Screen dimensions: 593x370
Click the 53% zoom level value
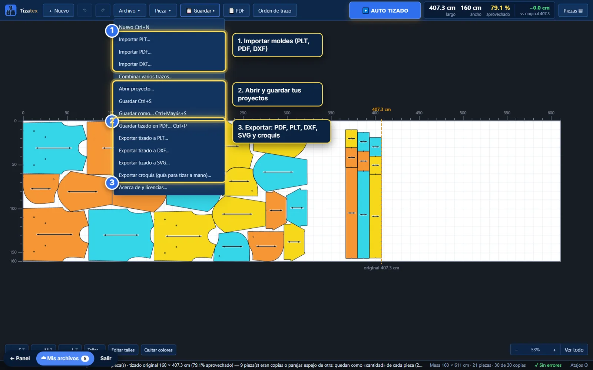click(x=535, y=350)
